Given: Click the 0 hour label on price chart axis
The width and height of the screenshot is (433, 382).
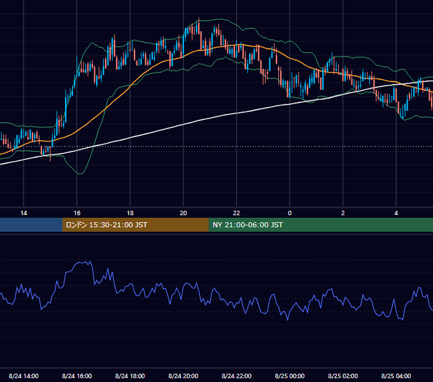Looking at the screenshot, I should tap(290, 213).
